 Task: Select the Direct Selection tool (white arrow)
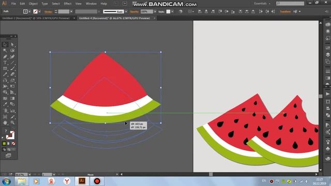point(12,44)
